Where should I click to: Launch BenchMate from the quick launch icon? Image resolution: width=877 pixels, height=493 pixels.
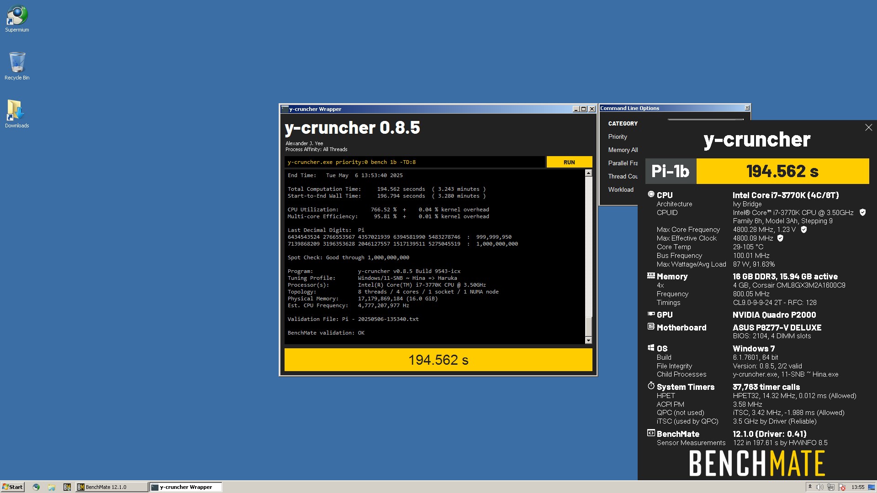[67, 487]
